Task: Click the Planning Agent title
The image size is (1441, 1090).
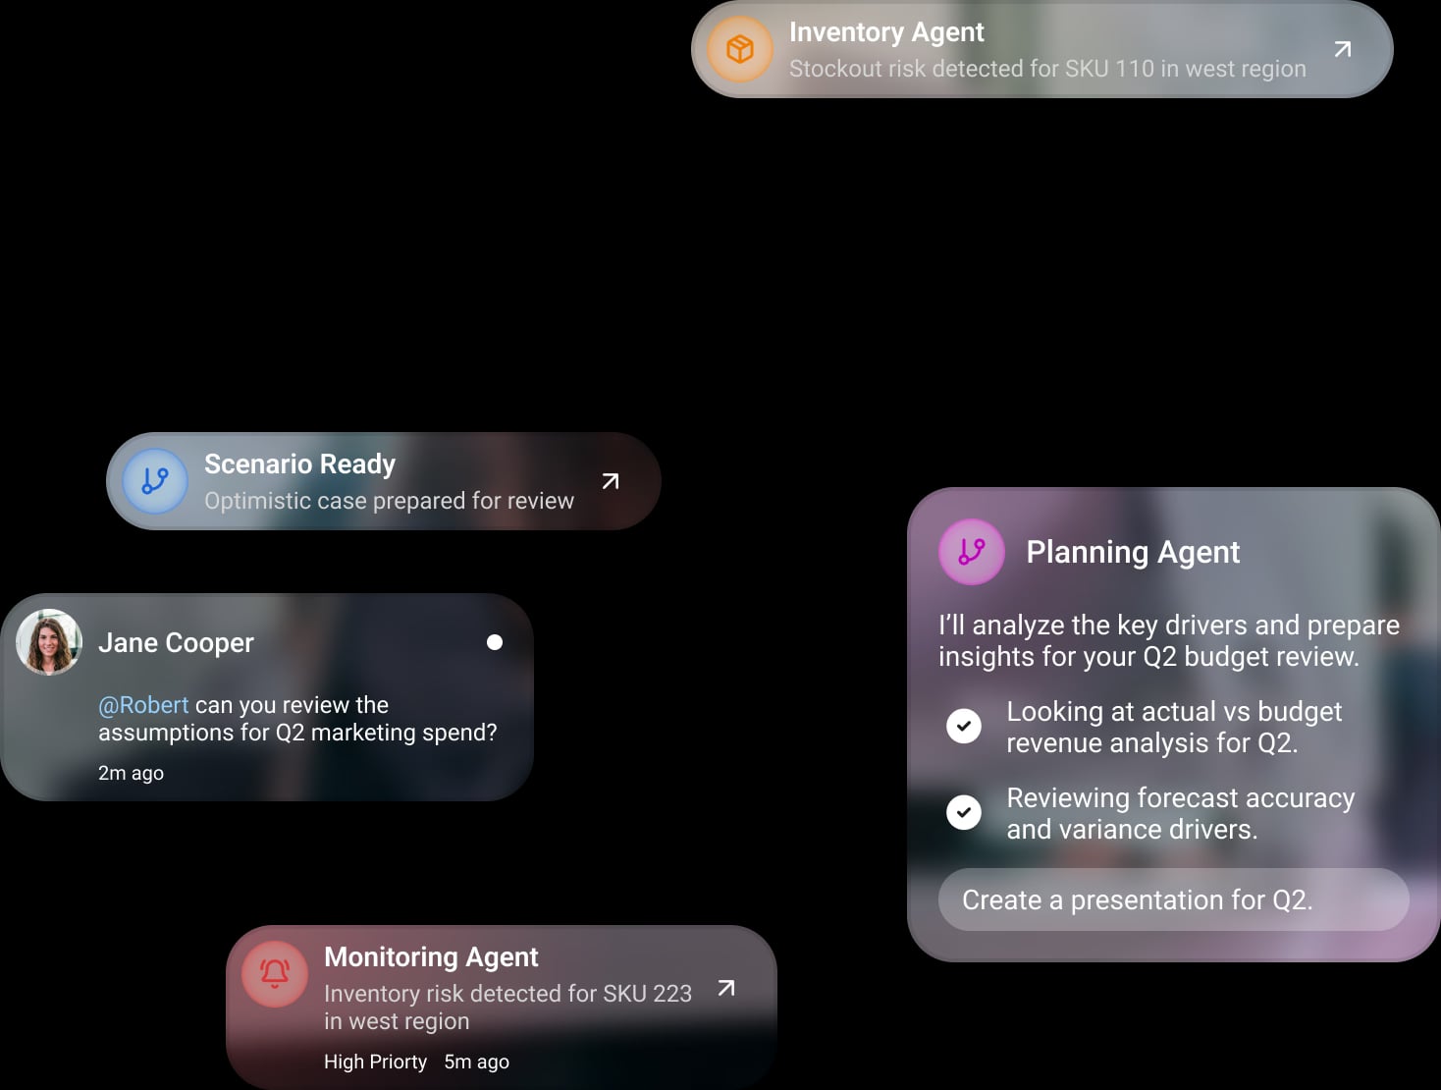Action: tap(1133, 552)
